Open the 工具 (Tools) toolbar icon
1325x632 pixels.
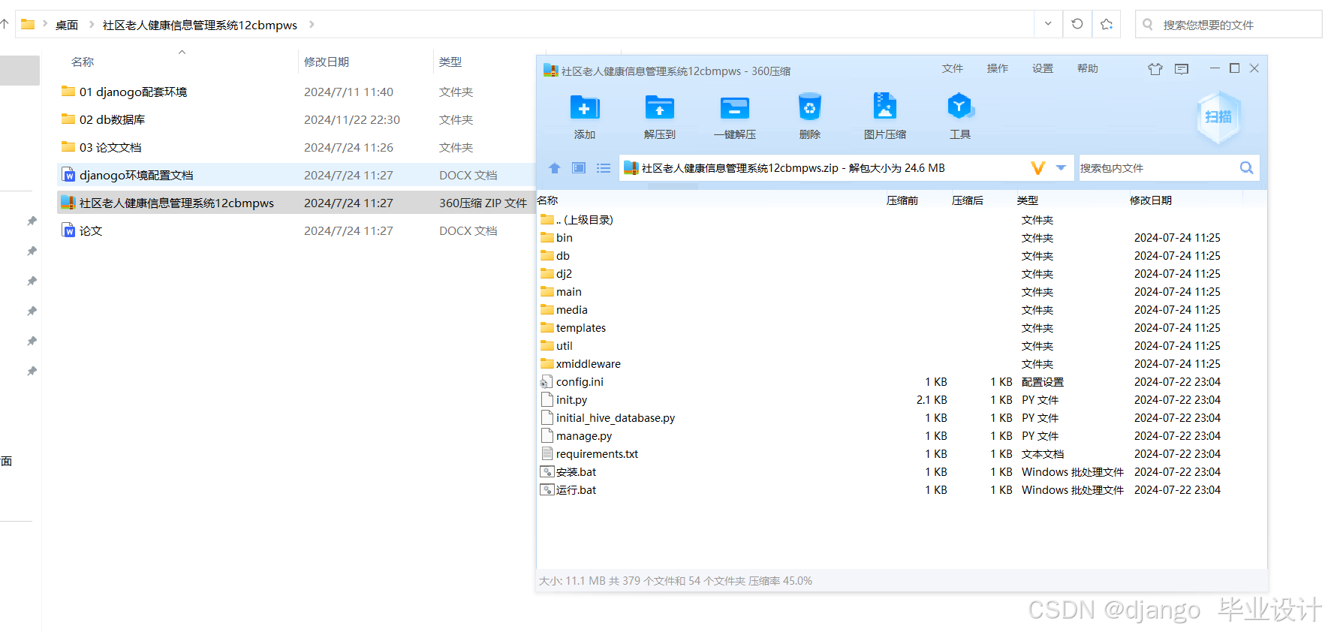[960, 107]
